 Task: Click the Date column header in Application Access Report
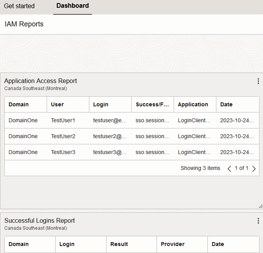[x=238, y=104]
